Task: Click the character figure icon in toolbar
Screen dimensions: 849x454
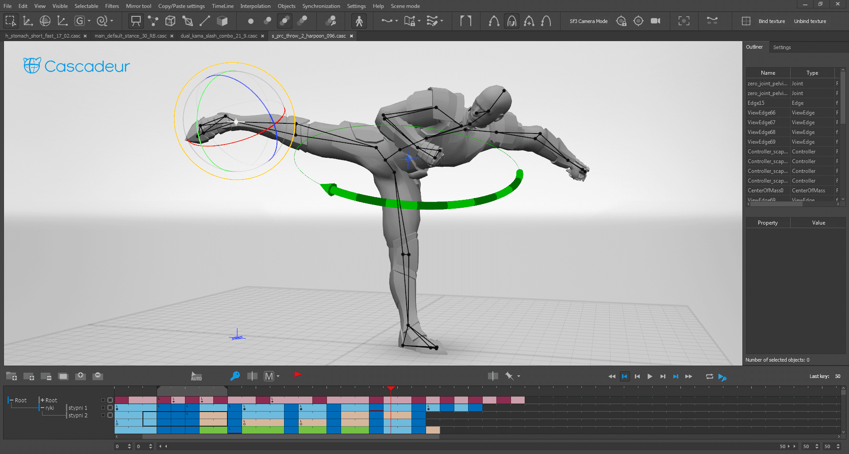Action: click(x=359, y=21)
